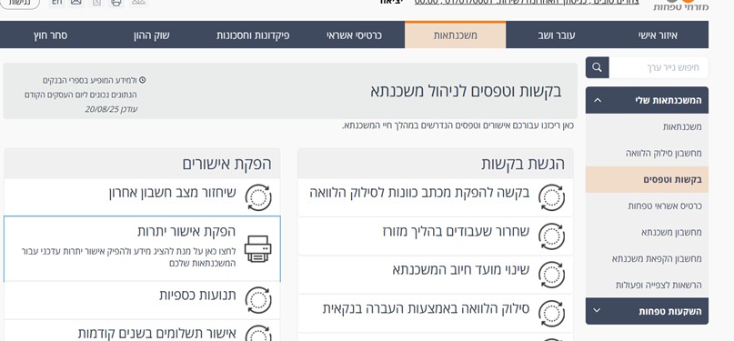Click icon beside אישור תשלומים בשנים קודמות

pos(258,333)
